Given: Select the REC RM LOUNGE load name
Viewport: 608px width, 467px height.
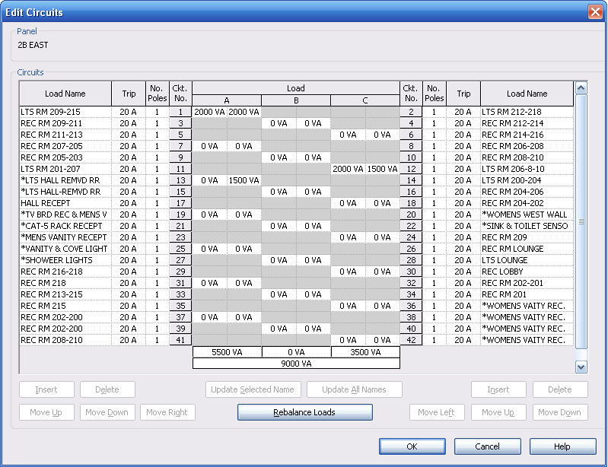Looking at the screenshot, I should pyautogui.click(x=527, y=249).
